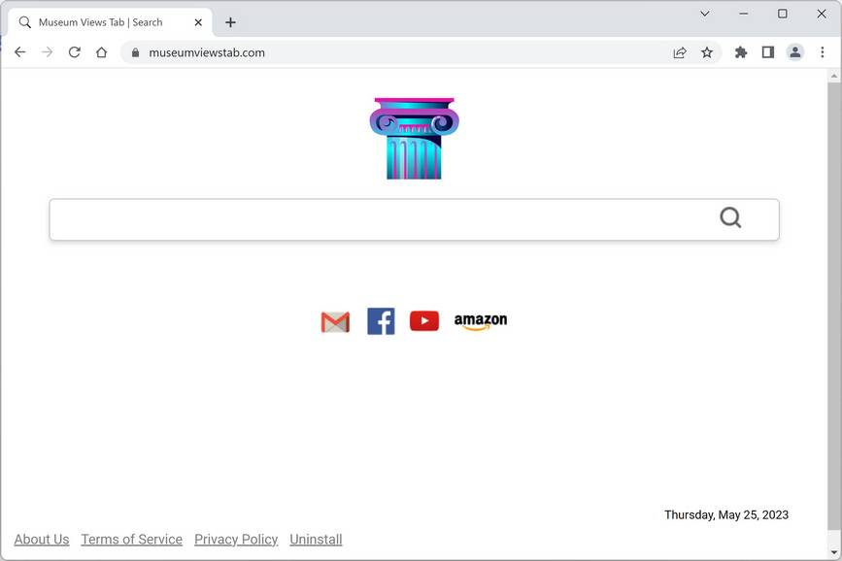This screenshot has width=842, height=561.
Task: Select the Museum Views Tab | Search tab
Action: (110, 22)
